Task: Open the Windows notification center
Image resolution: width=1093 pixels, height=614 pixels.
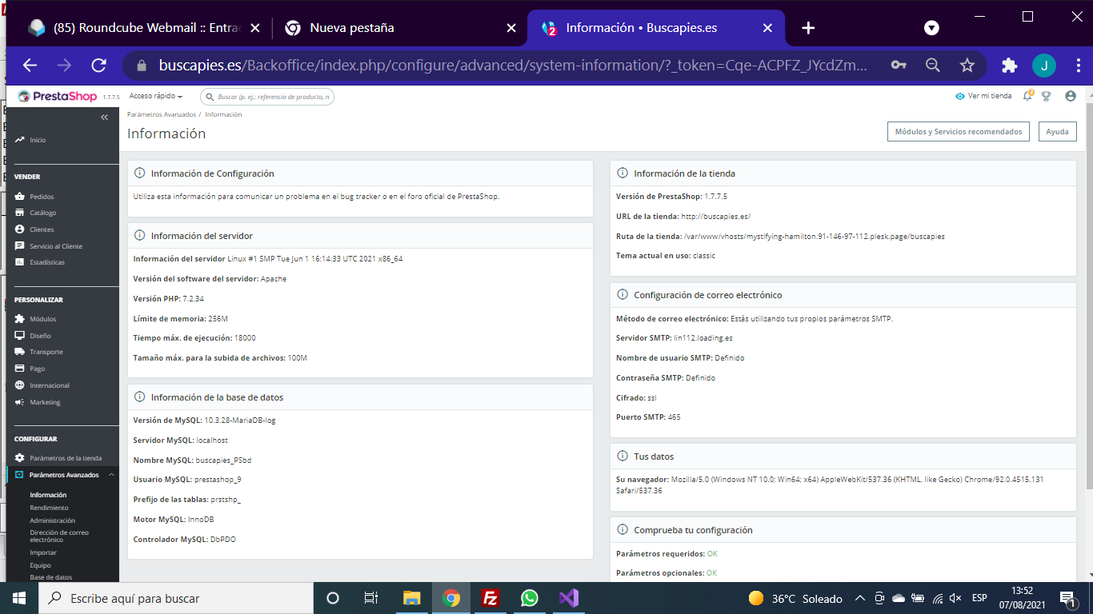Action: [1067, 598]
